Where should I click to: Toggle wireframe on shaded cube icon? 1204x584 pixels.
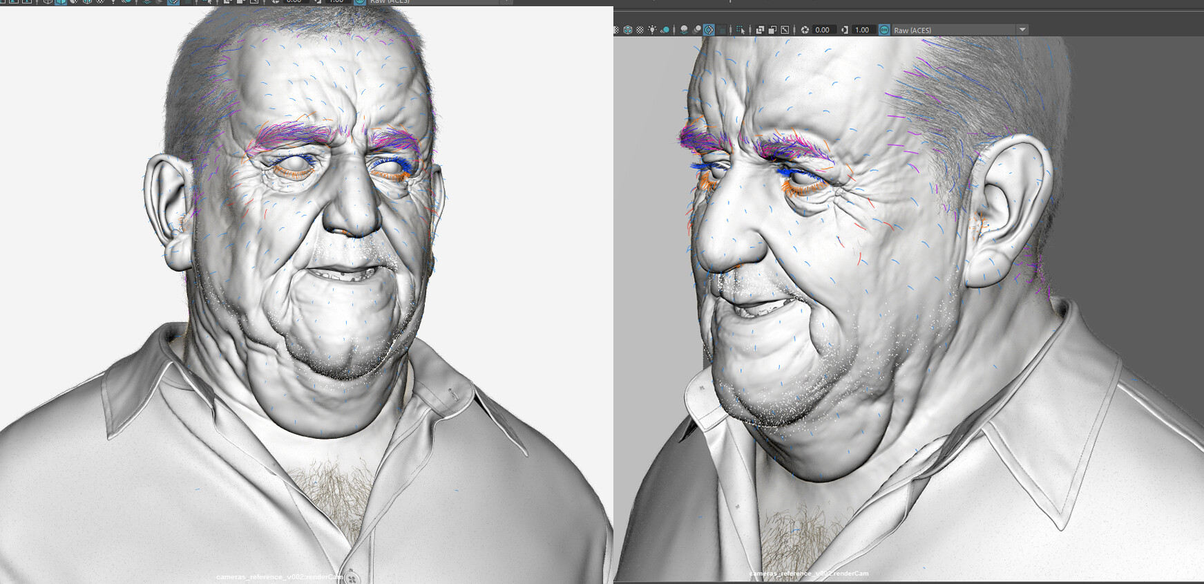628,30
